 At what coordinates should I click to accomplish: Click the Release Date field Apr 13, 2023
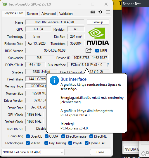tap(37, 43)
